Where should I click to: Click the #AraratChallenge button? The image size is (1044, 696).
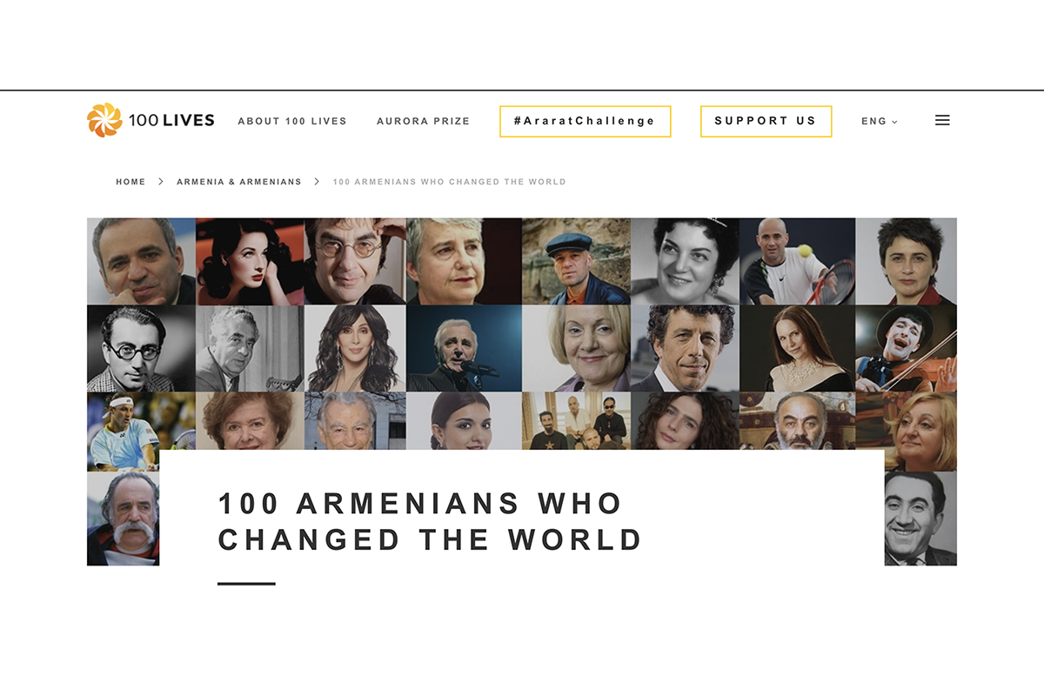pyautogui.click(x=586, y=121)
